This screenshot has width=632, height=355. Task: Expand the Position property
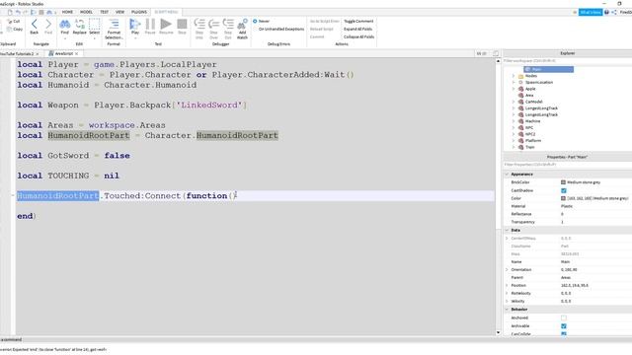tap(507, 285)
